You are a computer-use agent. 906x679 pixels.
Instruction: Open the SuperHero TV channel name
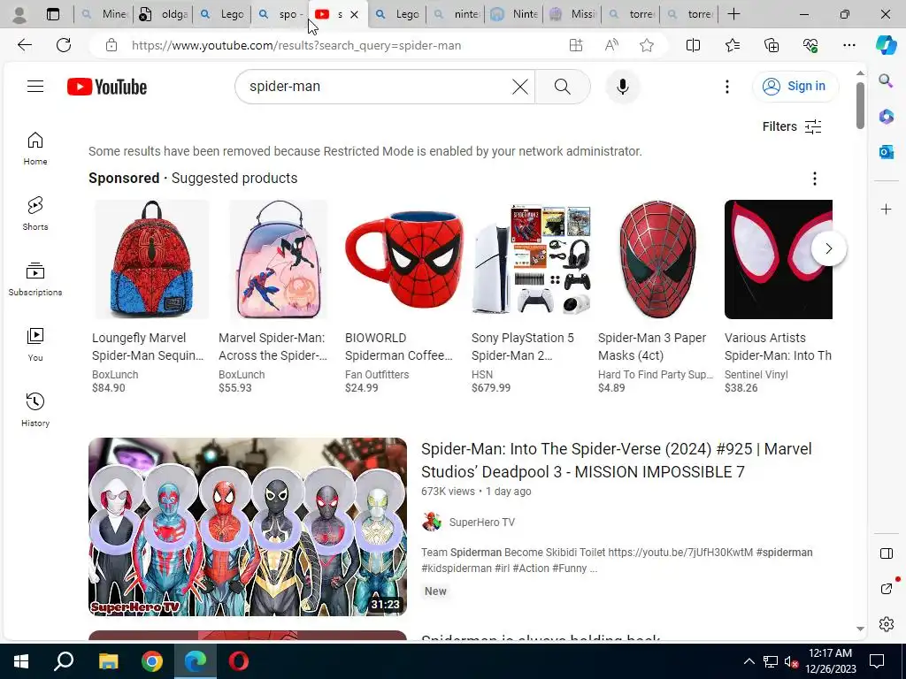click(x=482, y=522)
